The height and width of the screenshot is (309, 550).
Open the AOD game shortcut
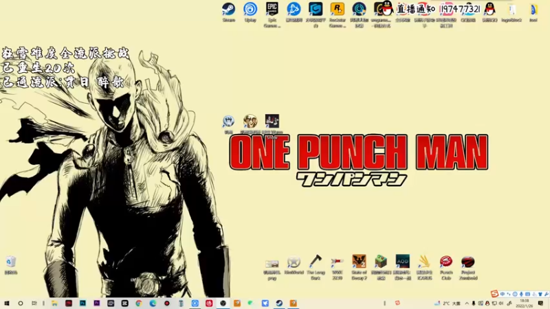tap(403, 267)
